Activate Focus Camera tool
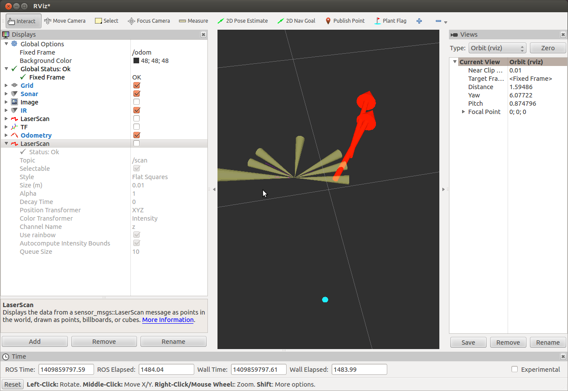The width and height of the screenshot is (568, 391). [x=149, y=21]
